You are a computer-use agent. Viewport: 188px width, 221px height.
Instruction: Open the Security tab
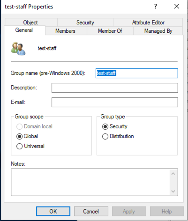[x=85, y=22]
